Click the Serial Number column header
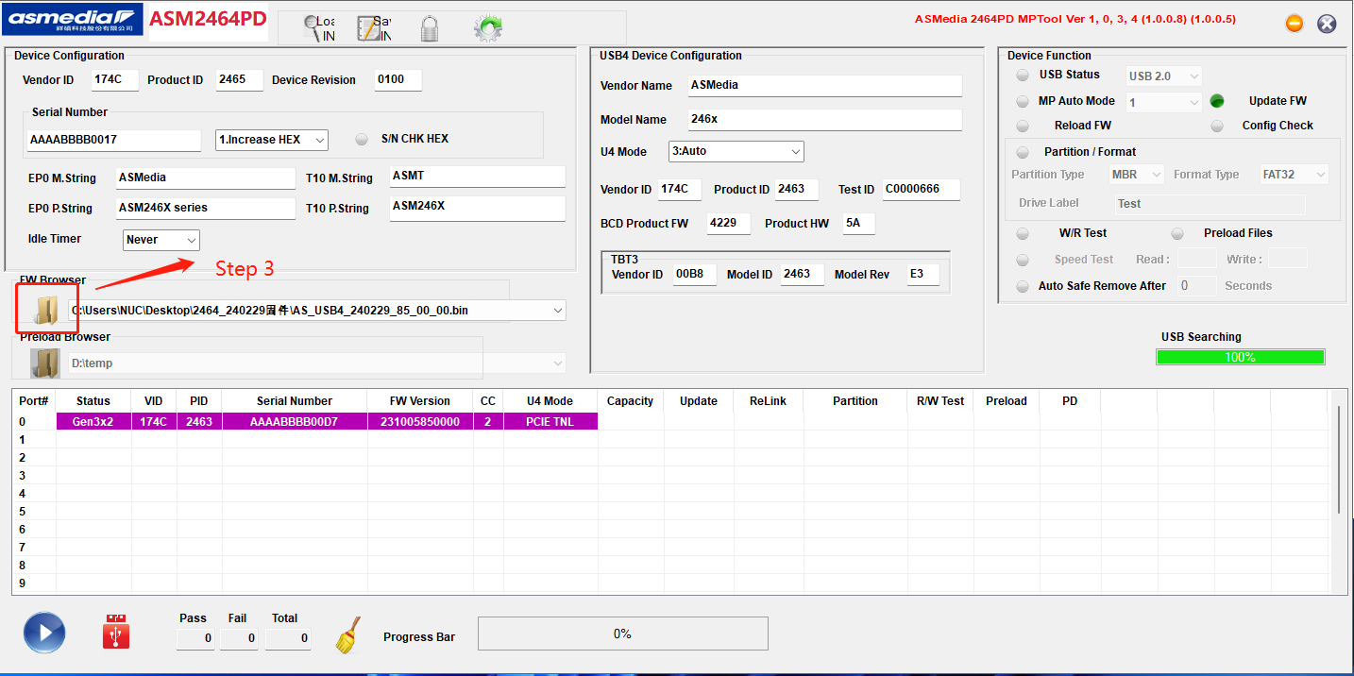Image resolution: width=1354 pixels, height=676 pixels. pyautogui.click(x=295, y=401)
